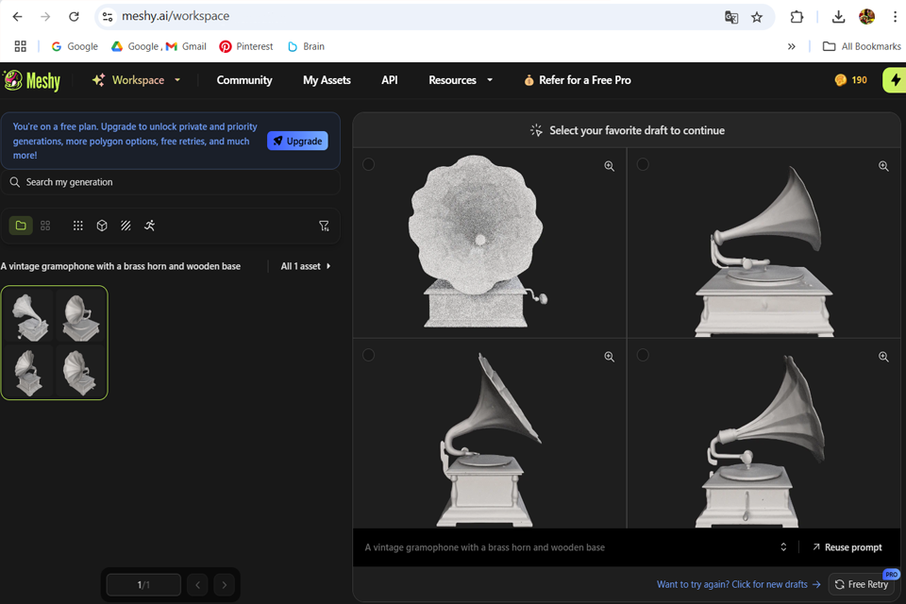906x604 pixels.
Task: Open the Brain bookmark
Action: point(306,46)
